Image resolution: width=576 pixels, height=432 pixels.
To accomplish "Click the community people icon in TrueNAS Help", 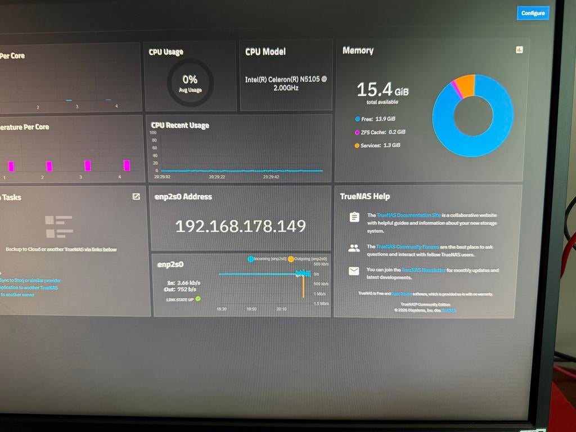I will [x=354, y=248].
